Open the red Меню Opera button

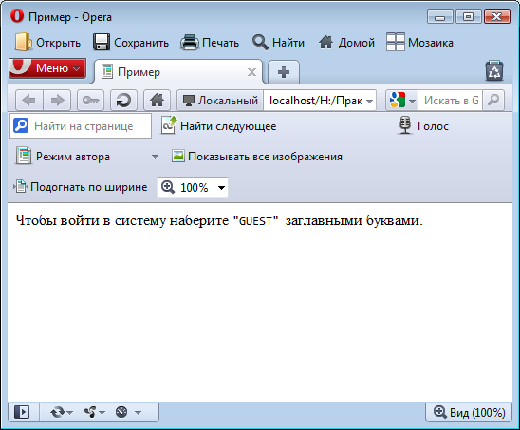[47, 68]
